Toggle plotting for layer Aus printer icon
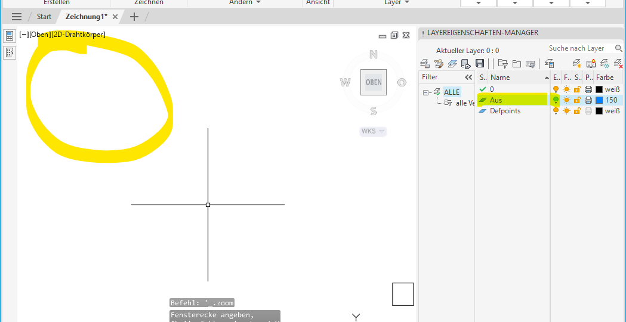626x322 pixels. [x=588, y=100]
